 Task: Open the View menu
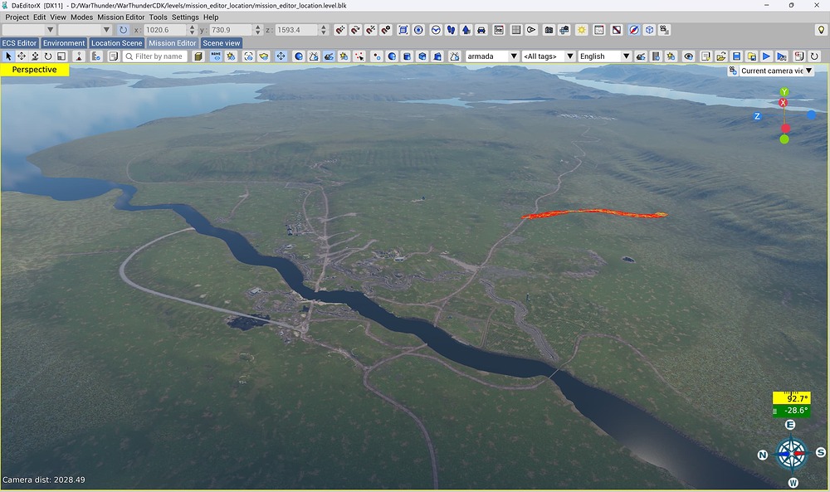tap(58, 17)
